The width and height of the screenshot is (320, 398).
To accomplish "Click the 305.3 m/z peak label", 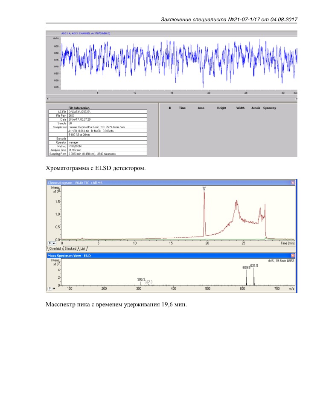I will click(142, 279).
